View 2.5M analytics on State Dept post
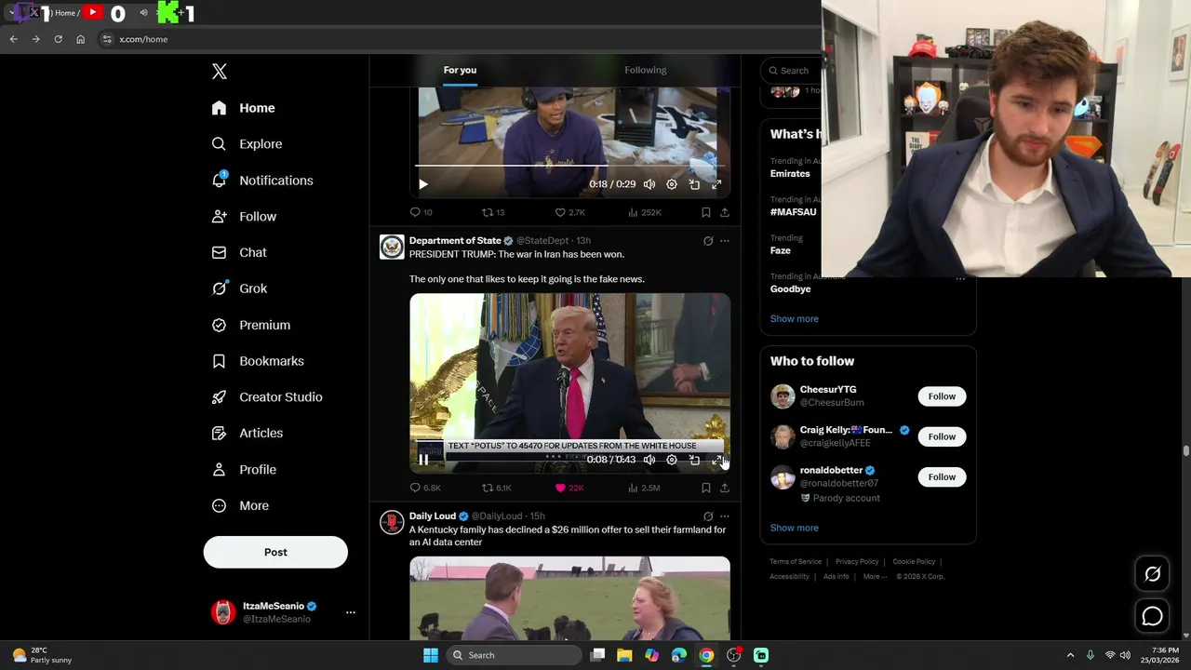The image size is (1191, 670). tap(644, 488)
